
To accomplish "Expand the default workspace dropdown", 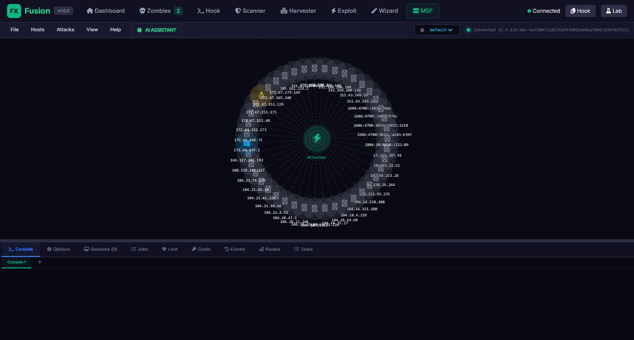I will tap(437, 30).
